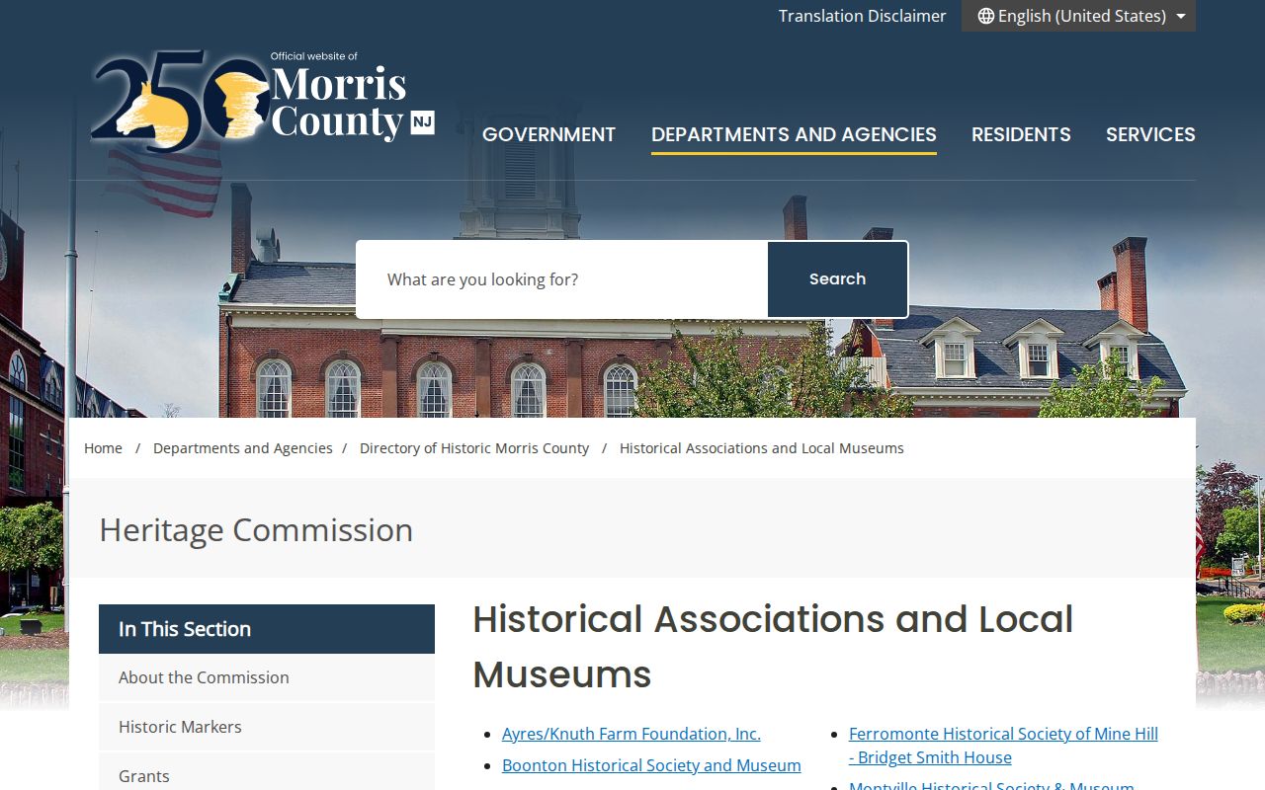Open Ayres/Knuth Farm Foundation, Inc. link
Image resolution: width=1265 pixels, height=790 pixels.
click(x=632, y=734)
